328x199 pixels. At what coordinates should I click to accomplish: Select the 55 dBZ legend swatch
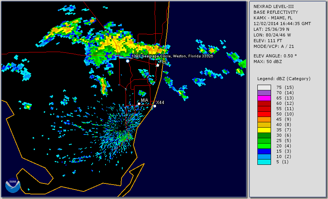[x=264, y=109]
